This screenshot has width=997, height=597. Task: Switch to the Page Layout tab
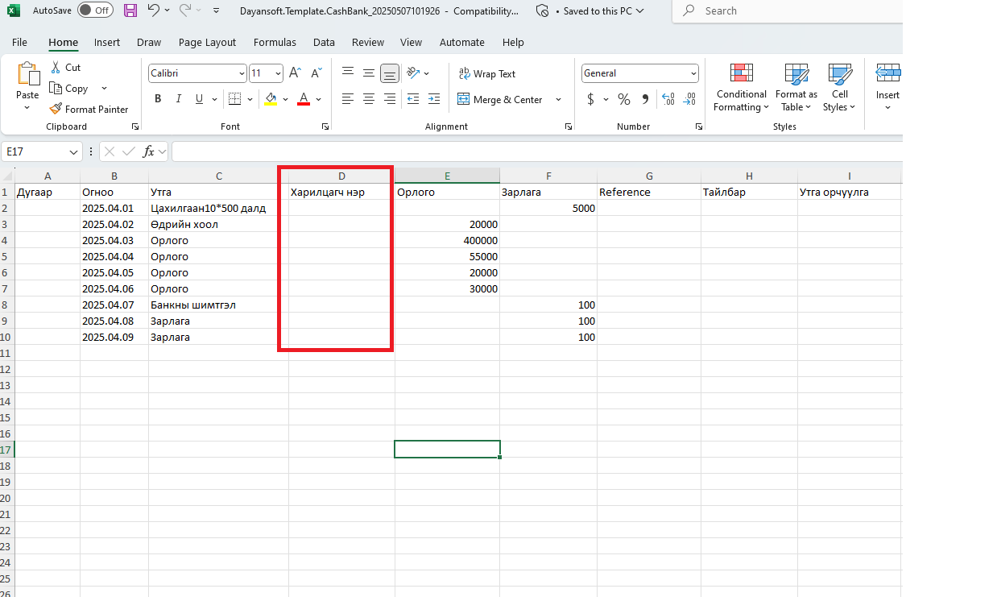(x=207, y=42)
